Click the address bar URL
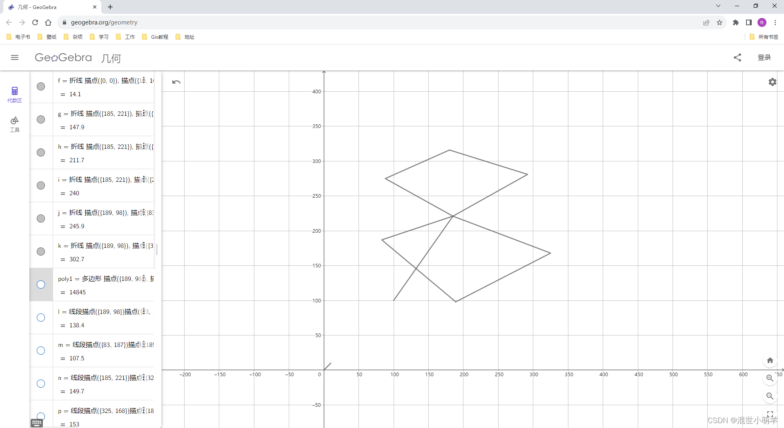Image resolution: width=784 pixels, height=428 pixels. click(x=104, y=22)
